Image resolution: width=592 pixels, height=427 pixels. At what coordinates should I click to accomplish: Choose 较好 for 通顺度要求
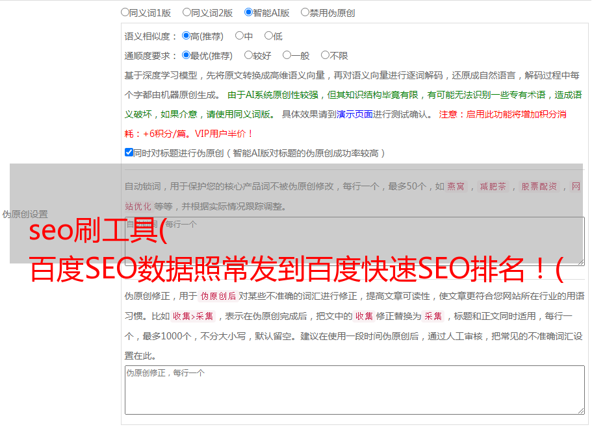tap(248, 55)
